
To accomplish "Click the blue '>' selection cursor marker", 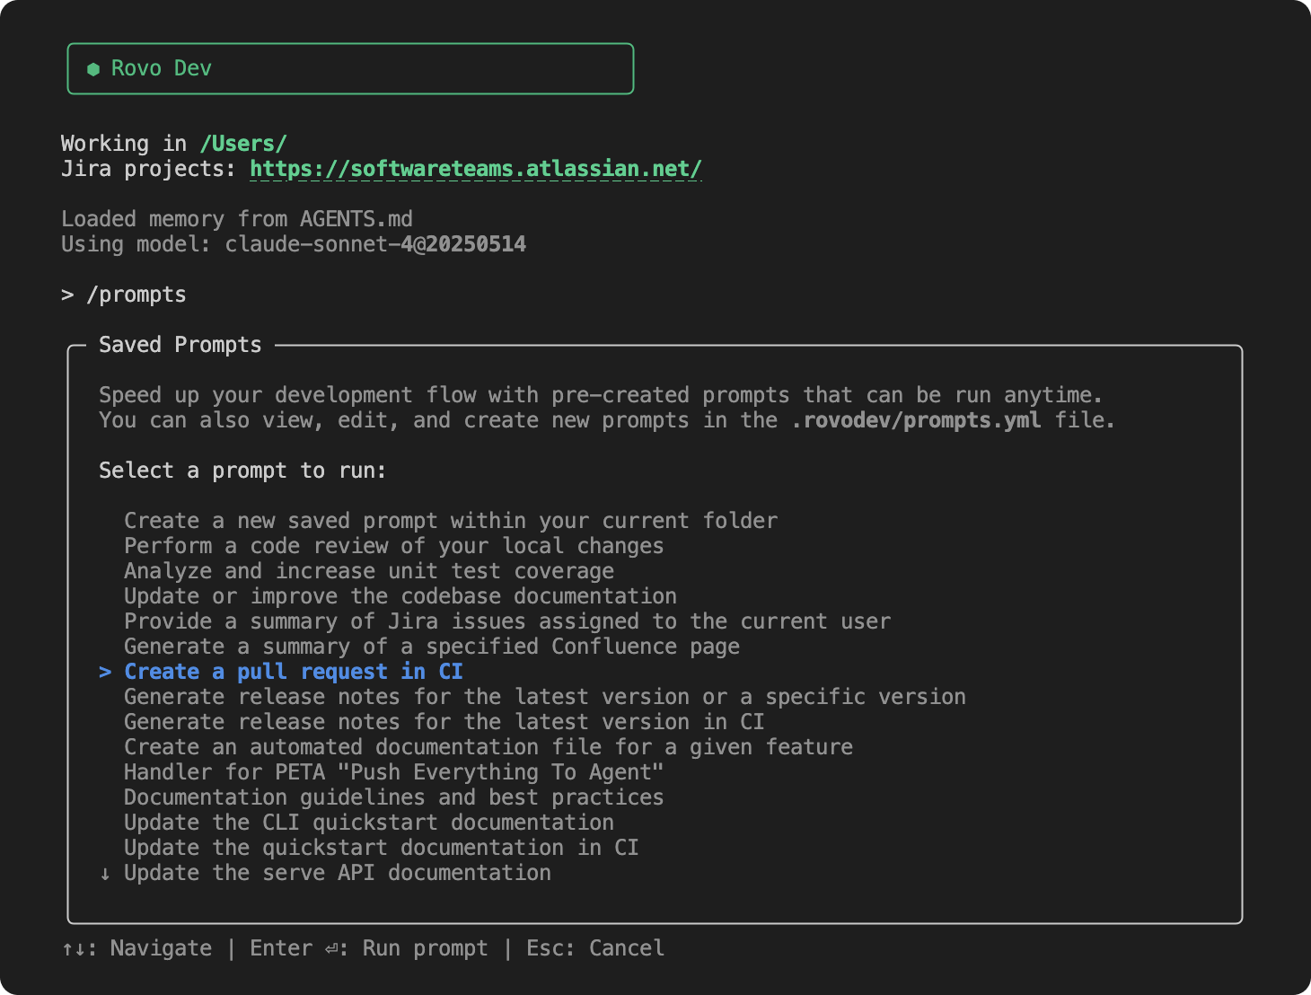I will pos(105,673).
